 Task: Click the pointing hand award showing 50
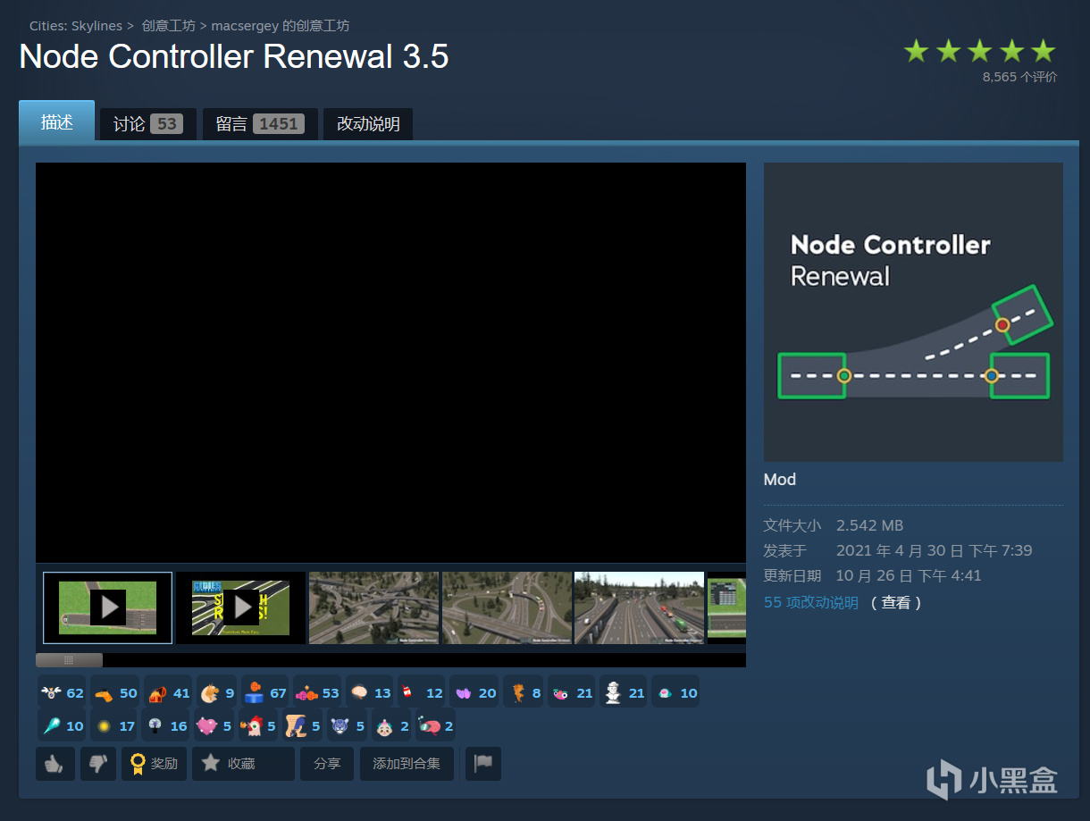click(115, 692)
